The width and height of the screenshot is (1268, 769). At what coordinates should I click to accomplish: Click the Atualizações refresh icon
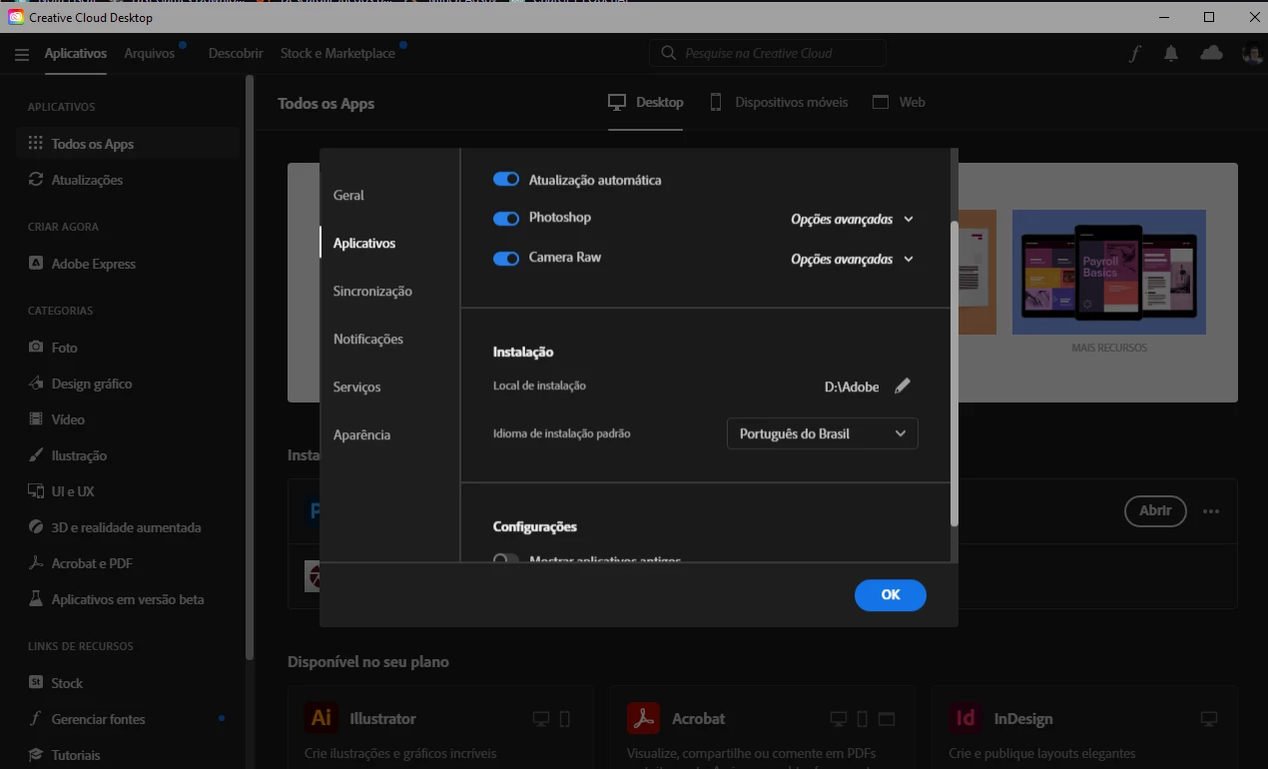click(x=36, y=180)
